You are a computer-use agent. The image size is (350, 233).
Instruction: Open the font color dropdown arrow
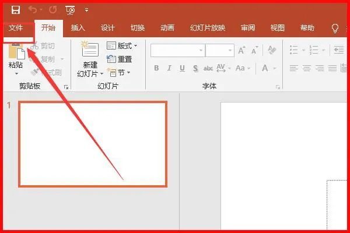275,68
